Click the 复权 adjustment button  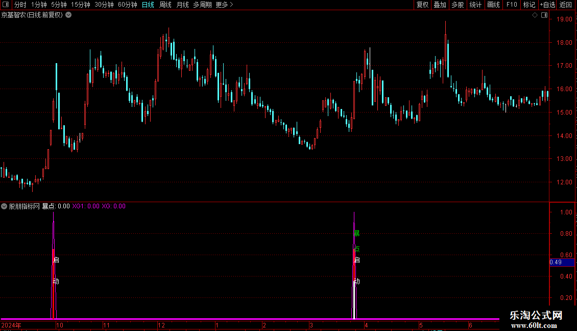coord(422,5)
